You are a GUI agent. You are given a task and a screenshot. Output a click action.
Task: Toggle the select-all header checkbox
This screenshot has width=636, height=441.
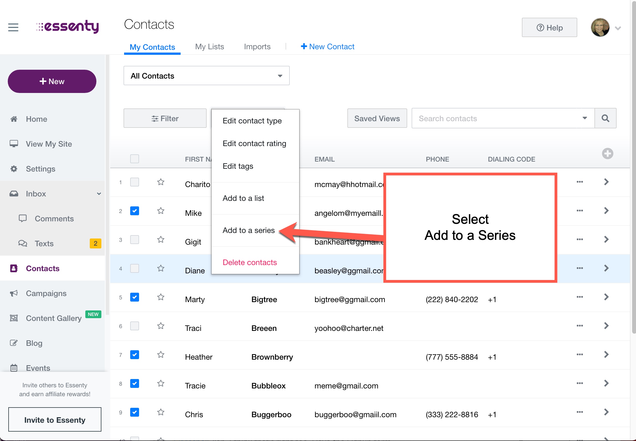[135, 159]
